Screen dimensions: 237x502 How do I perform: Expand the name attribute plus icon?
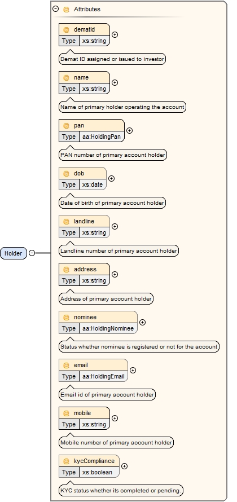[x=115, y=82]
